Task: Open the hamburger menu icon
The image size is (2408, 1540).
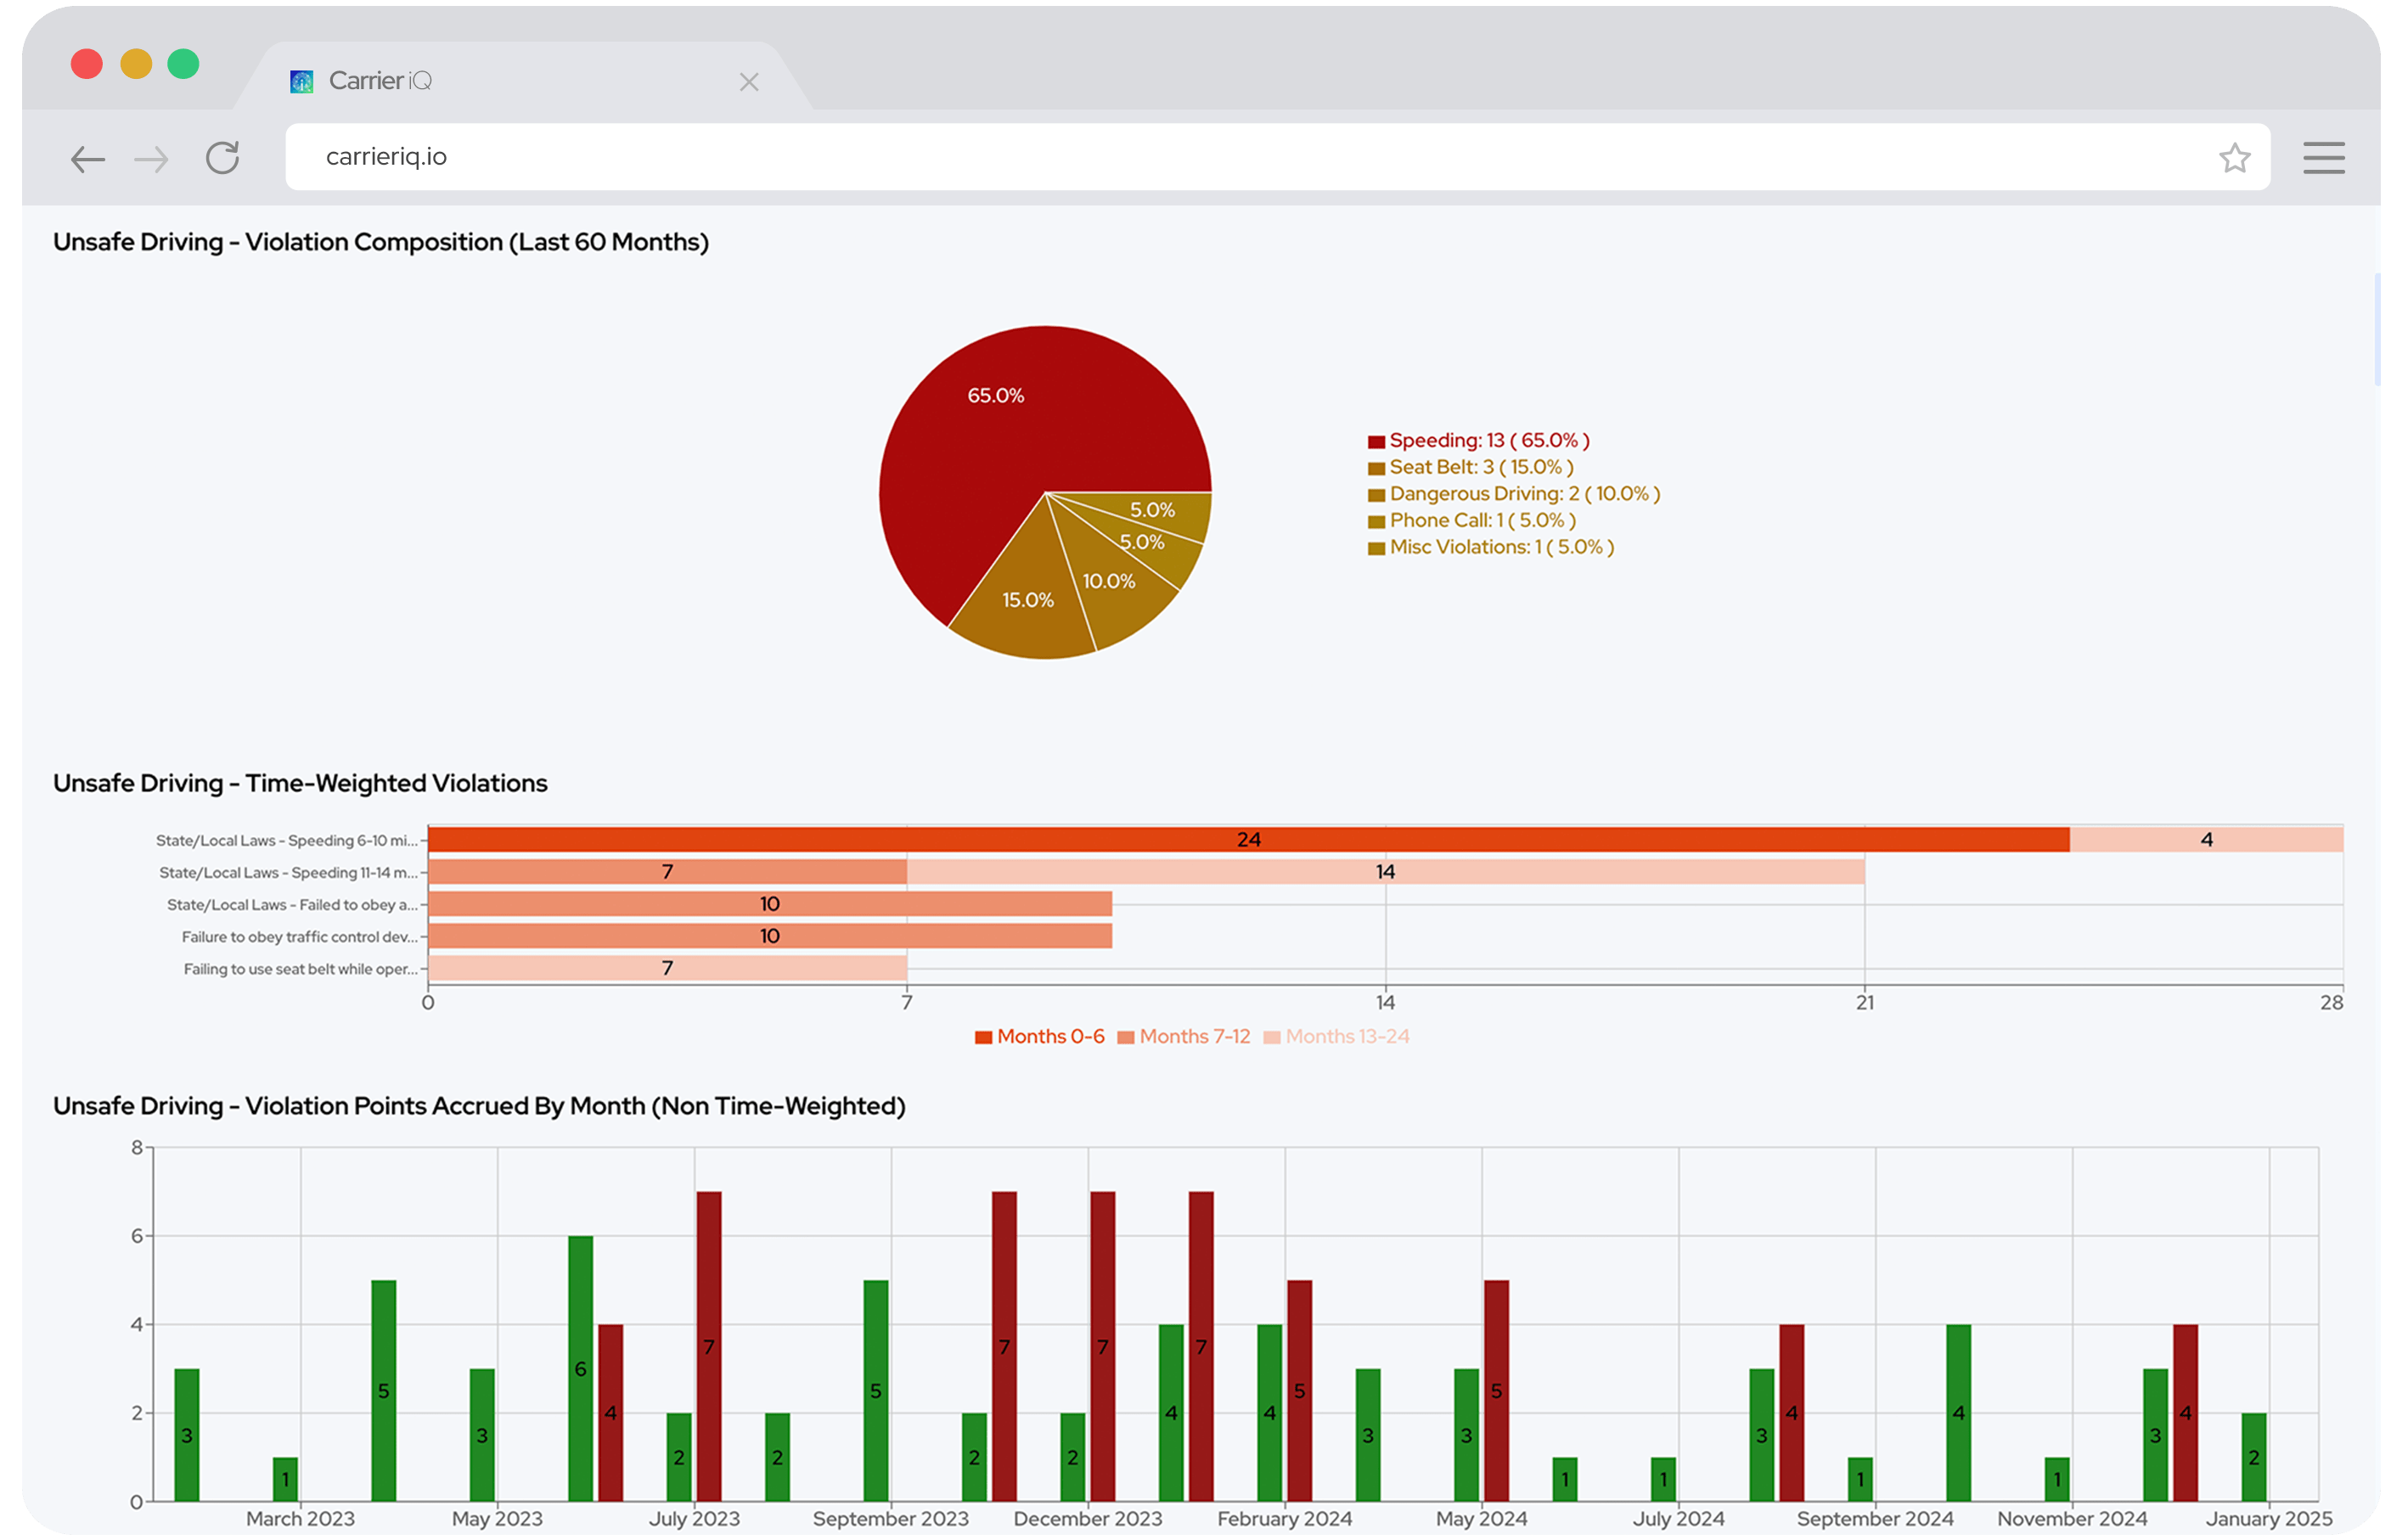Action: tap(2323, 158)
